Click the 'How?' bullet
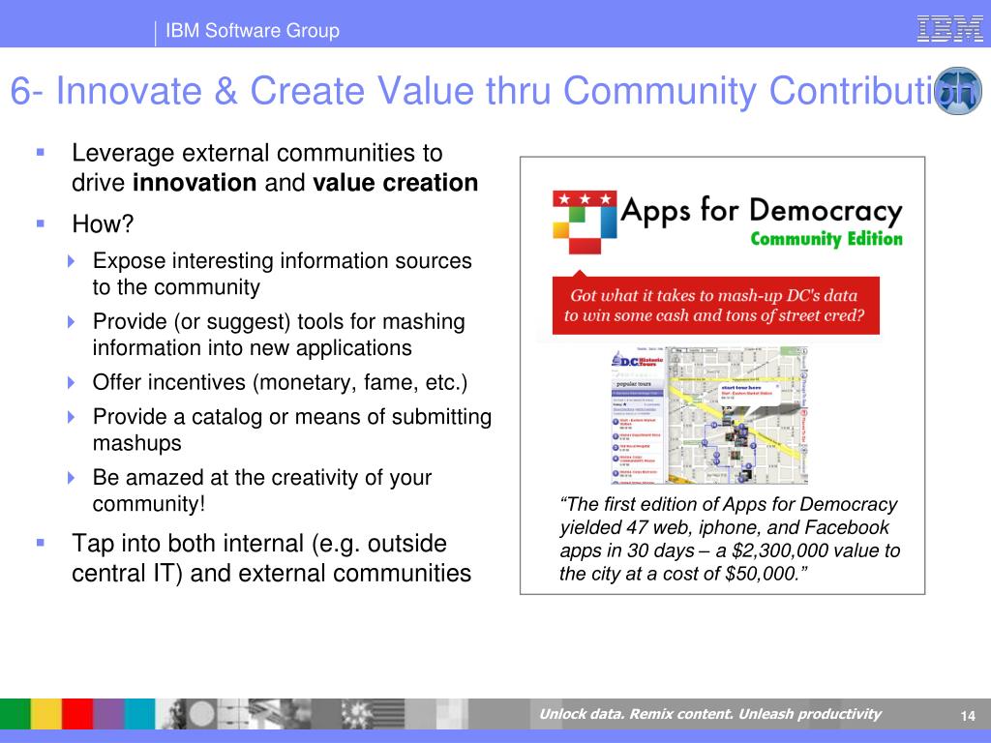Viewport: 991px width, 743px height. click(103, 223)
